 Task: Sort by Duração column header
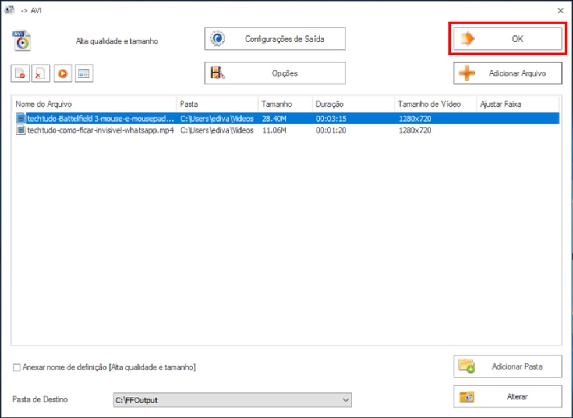point(353,104)
